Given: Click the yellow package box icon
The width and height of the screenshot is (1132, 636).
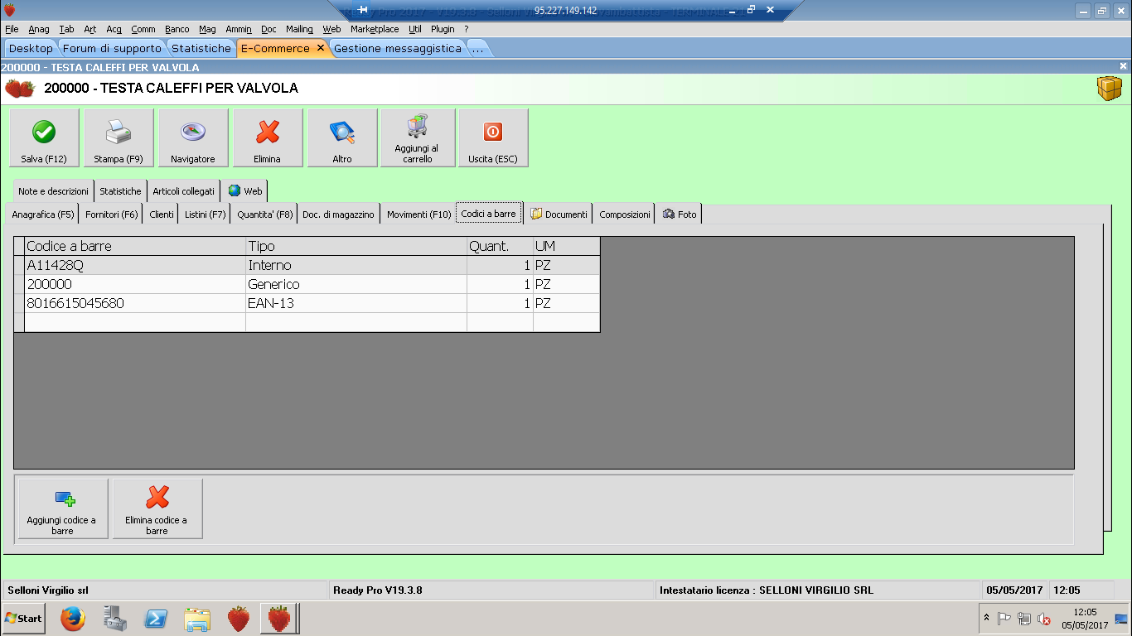Looking at the screenshot, I should pos(1110,88).
